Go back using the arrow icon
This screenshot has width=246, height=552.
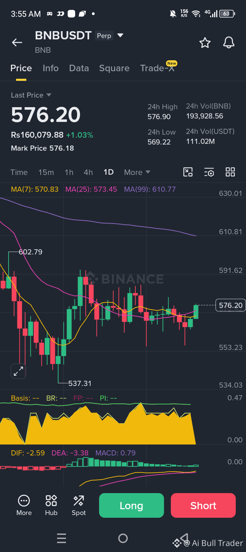point(17,42)
